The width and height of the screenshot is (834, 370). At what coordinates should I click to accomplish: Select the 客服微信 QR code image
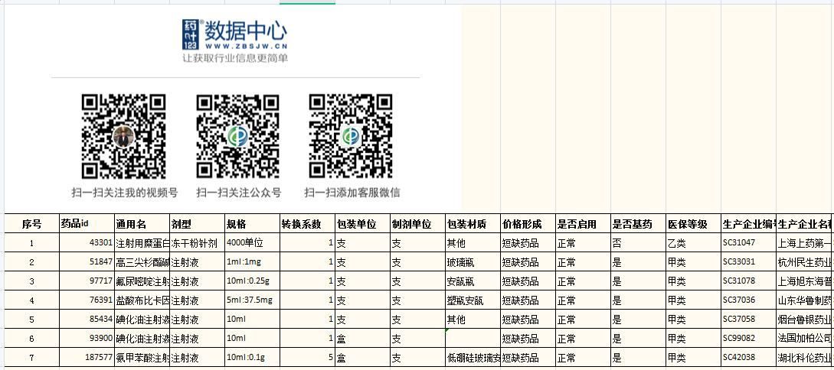click(x=351, y=136)
